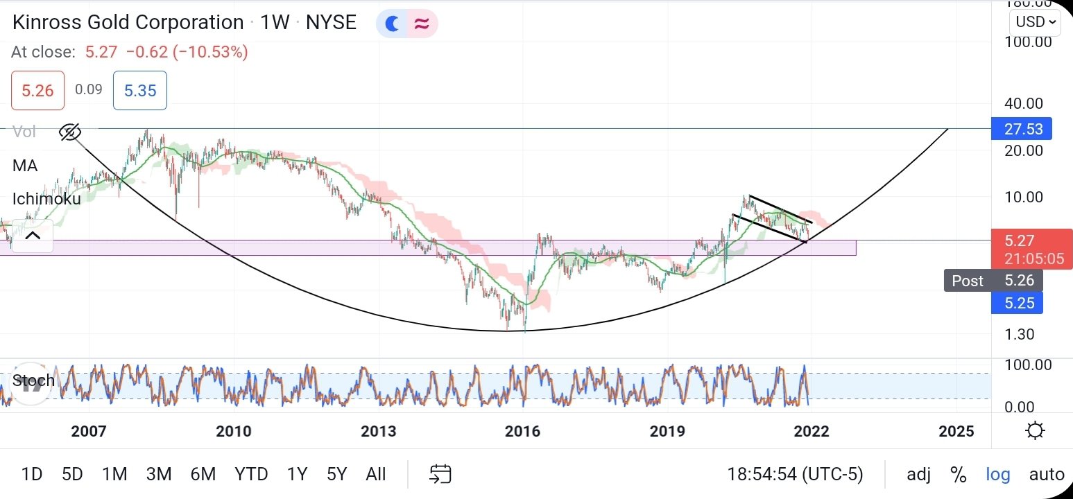Viewport: 1073px width, 499px height.
Task: Click the Kinross Gold Corporation symbol title
Action: tap(128, 22)
